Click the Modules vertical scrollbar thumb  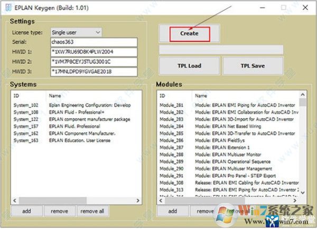pos(303,103)
